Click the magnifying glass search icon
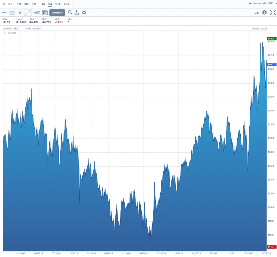The width and height of the screenshot is (277, 257). point(70,12)
